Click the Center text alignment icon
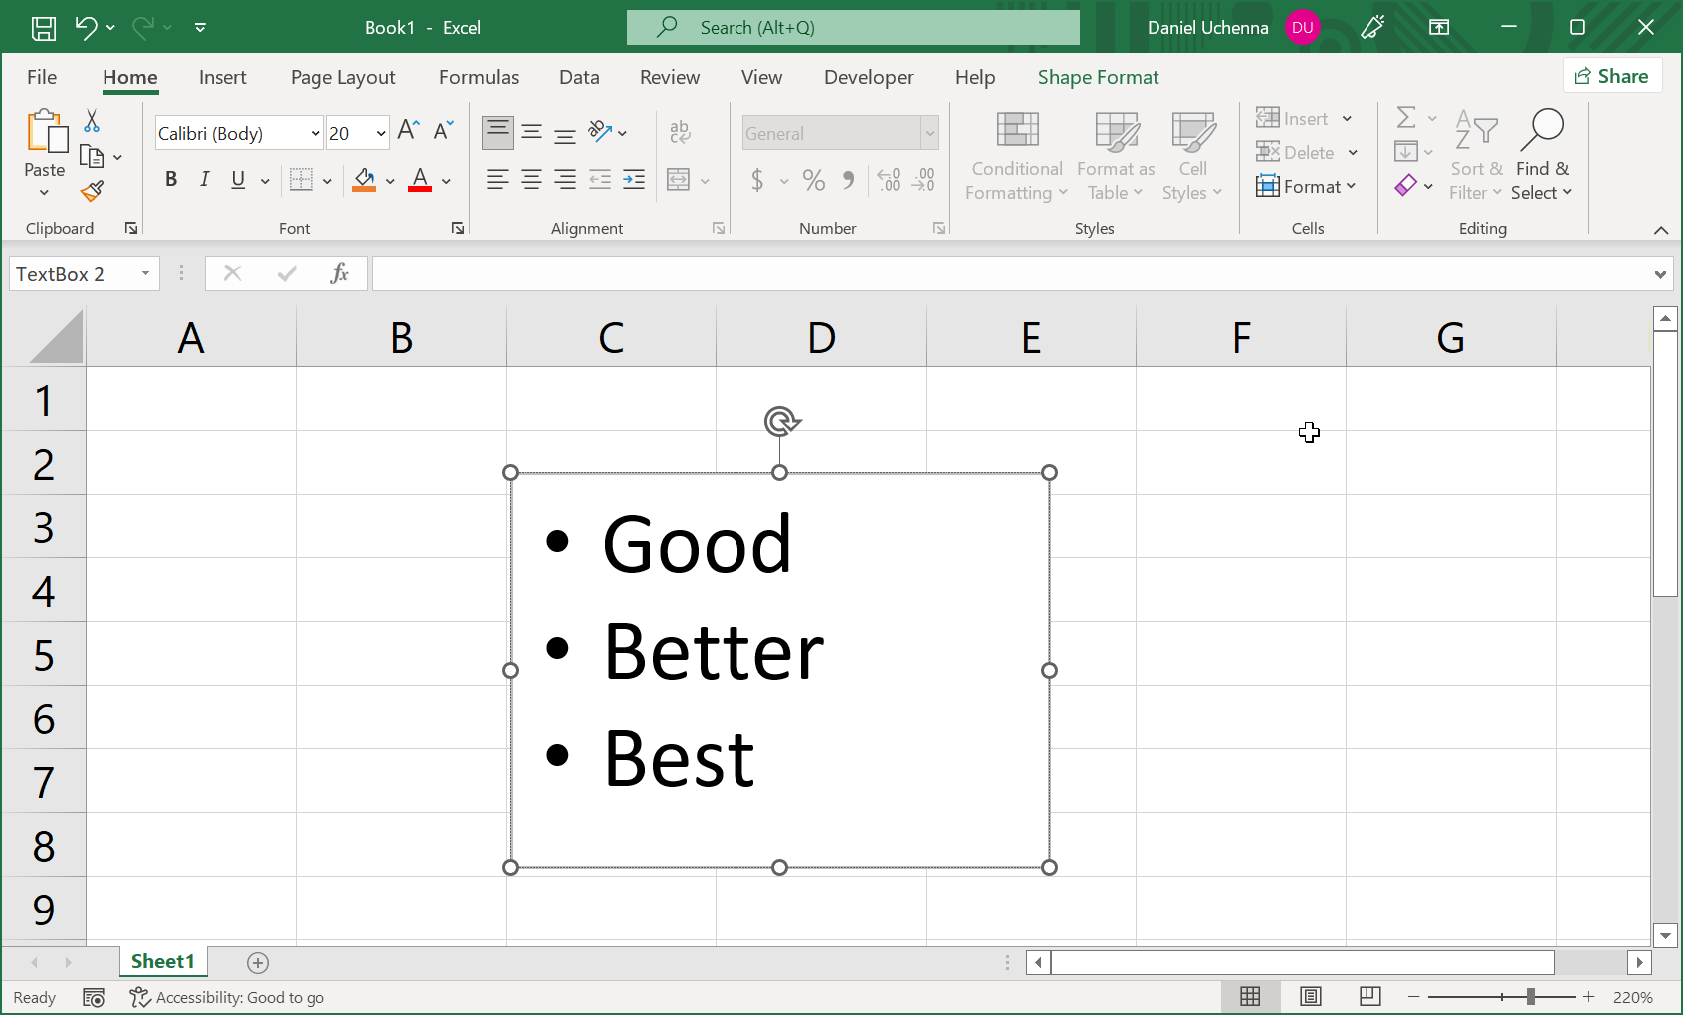Image resolution: width=1683 pixels, height=1015 pixels. [531, 180]
